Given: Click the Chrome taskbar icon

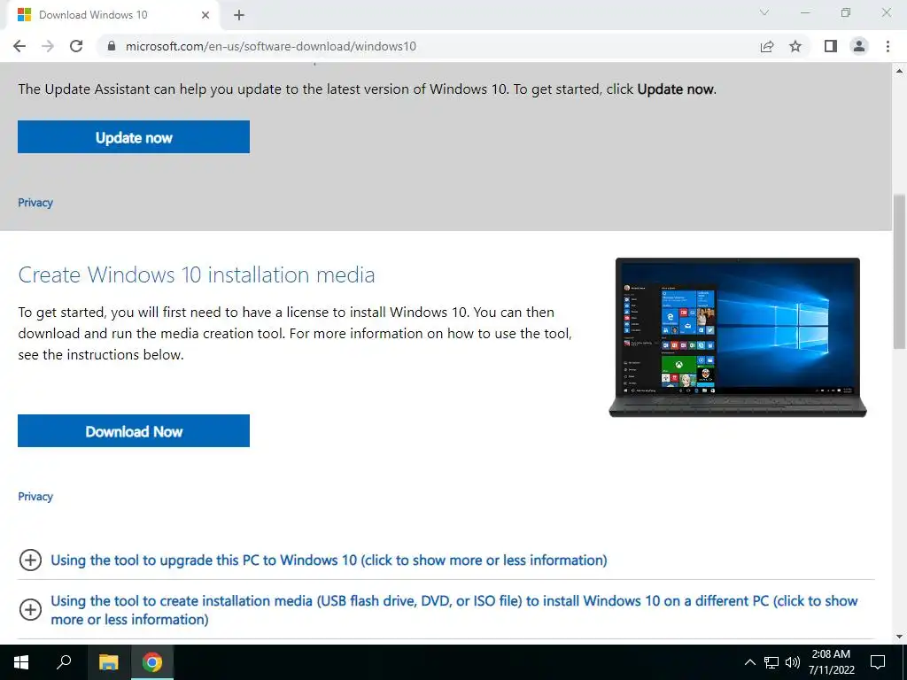Looking at the screenshot, I should pos(152,662).
